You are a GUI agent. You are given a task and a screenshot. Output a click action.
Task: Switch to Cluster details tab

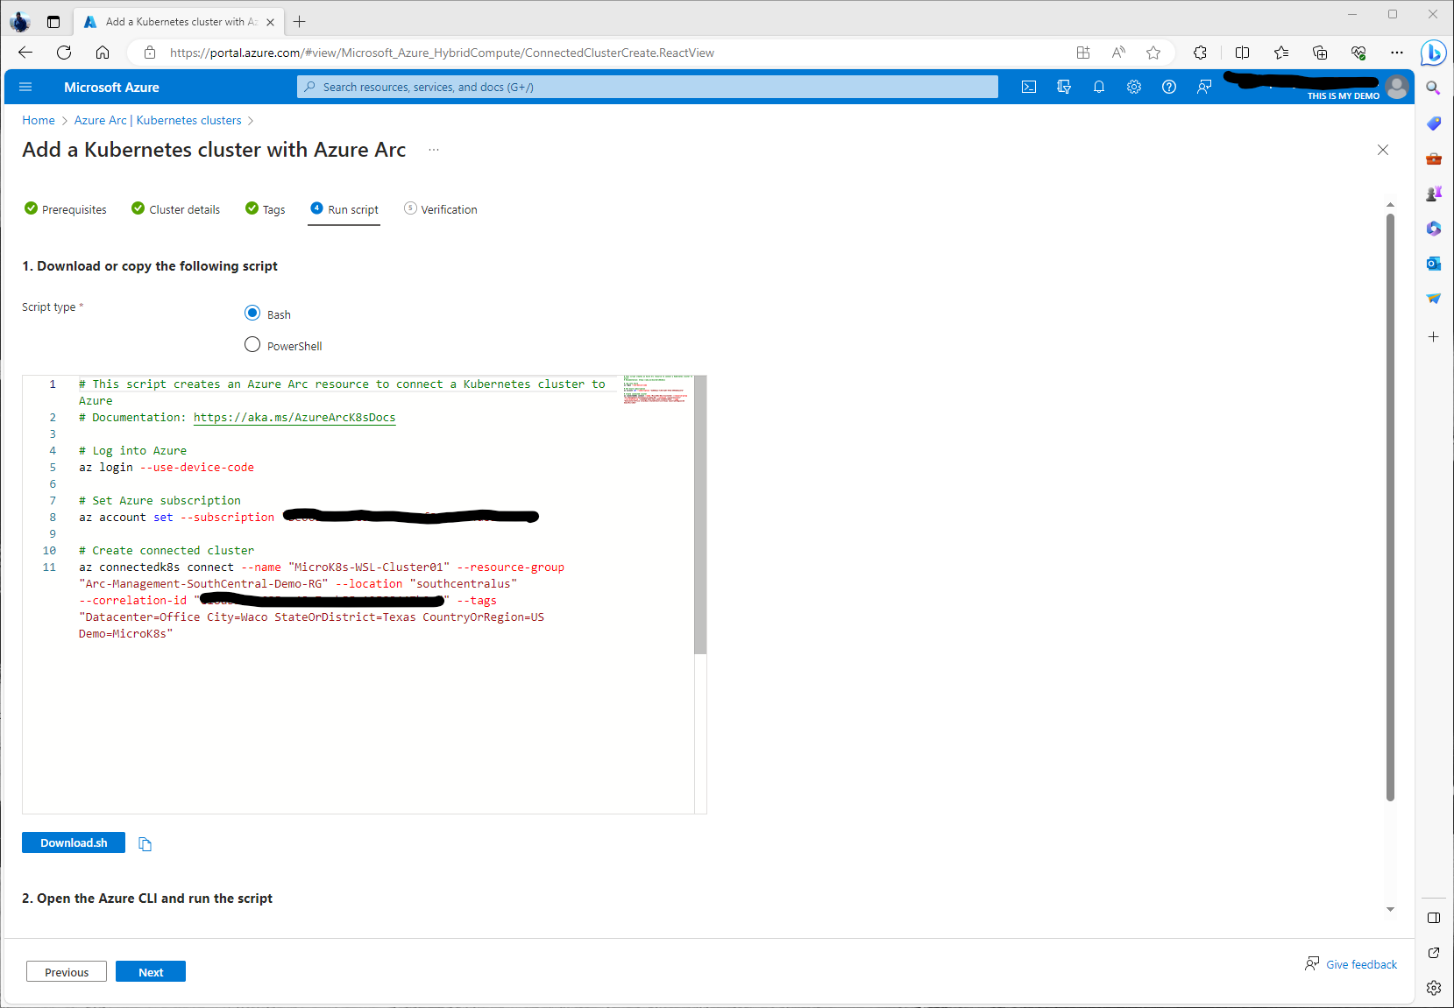[176, 209]
